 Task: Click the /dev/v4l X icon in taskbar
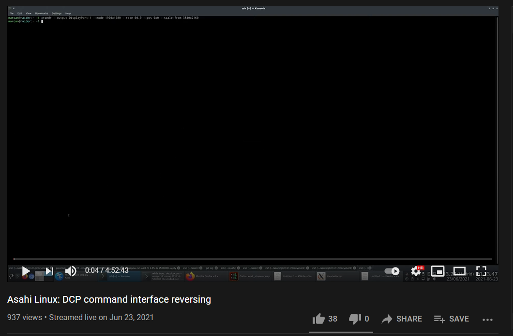321,276
